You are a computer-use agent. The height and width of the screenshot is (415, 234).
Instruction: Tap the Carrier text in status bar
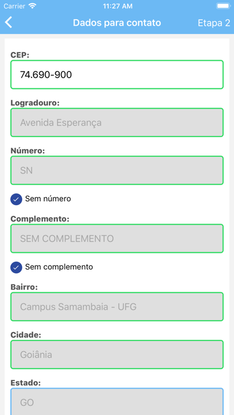(x=14, y=6)
